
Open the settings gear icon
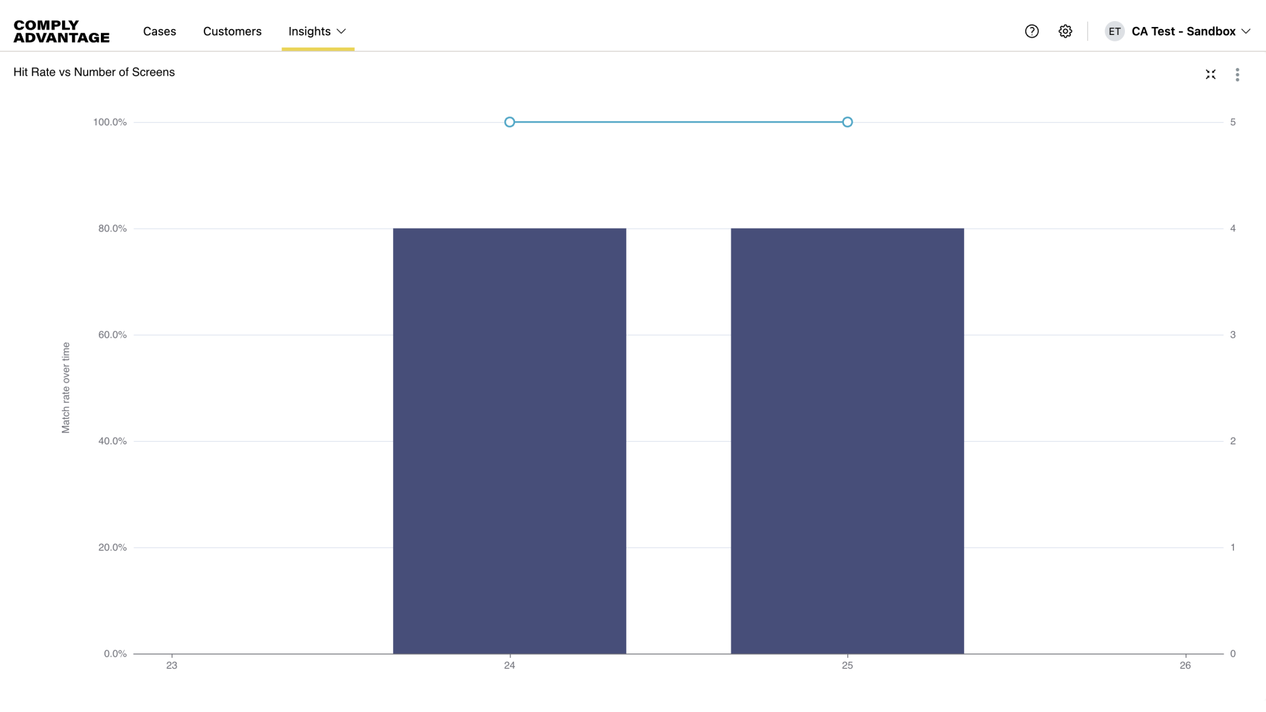click(x=1066, y=31)
